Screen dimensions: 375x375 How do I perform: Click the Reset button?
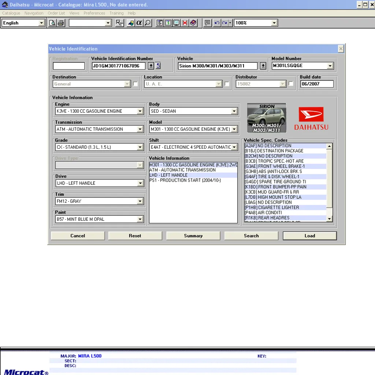click(135, 236)
